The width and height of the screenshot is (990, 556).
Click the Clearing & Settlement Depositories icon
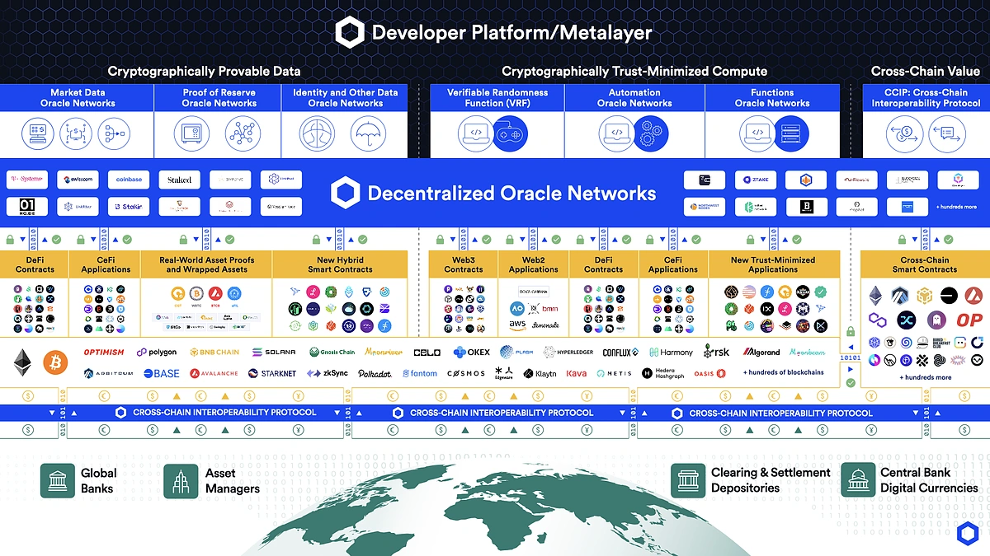pyautogui.click(x=688, y=480)
